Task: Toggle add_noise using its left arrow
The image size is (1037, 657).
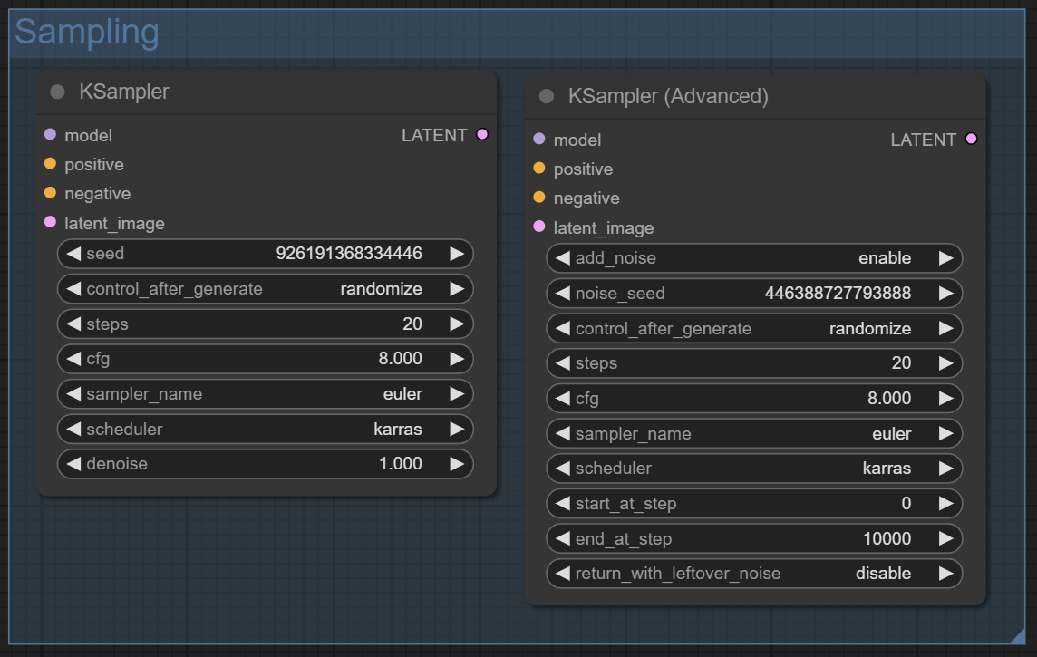Action: tap(562, 258)
